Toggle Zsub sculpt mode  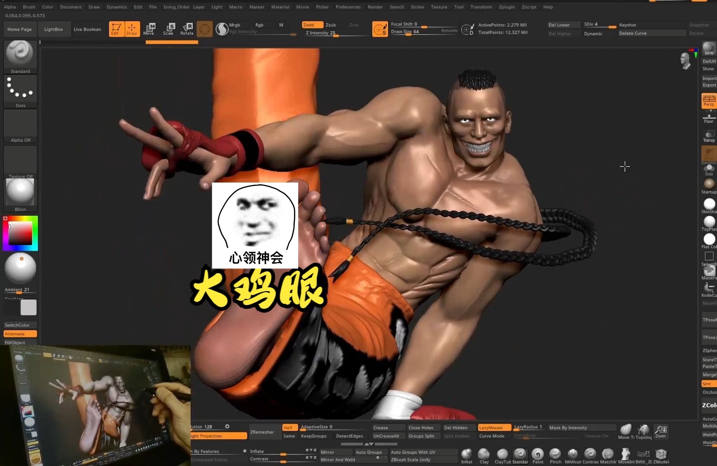(x=331, y=25)
